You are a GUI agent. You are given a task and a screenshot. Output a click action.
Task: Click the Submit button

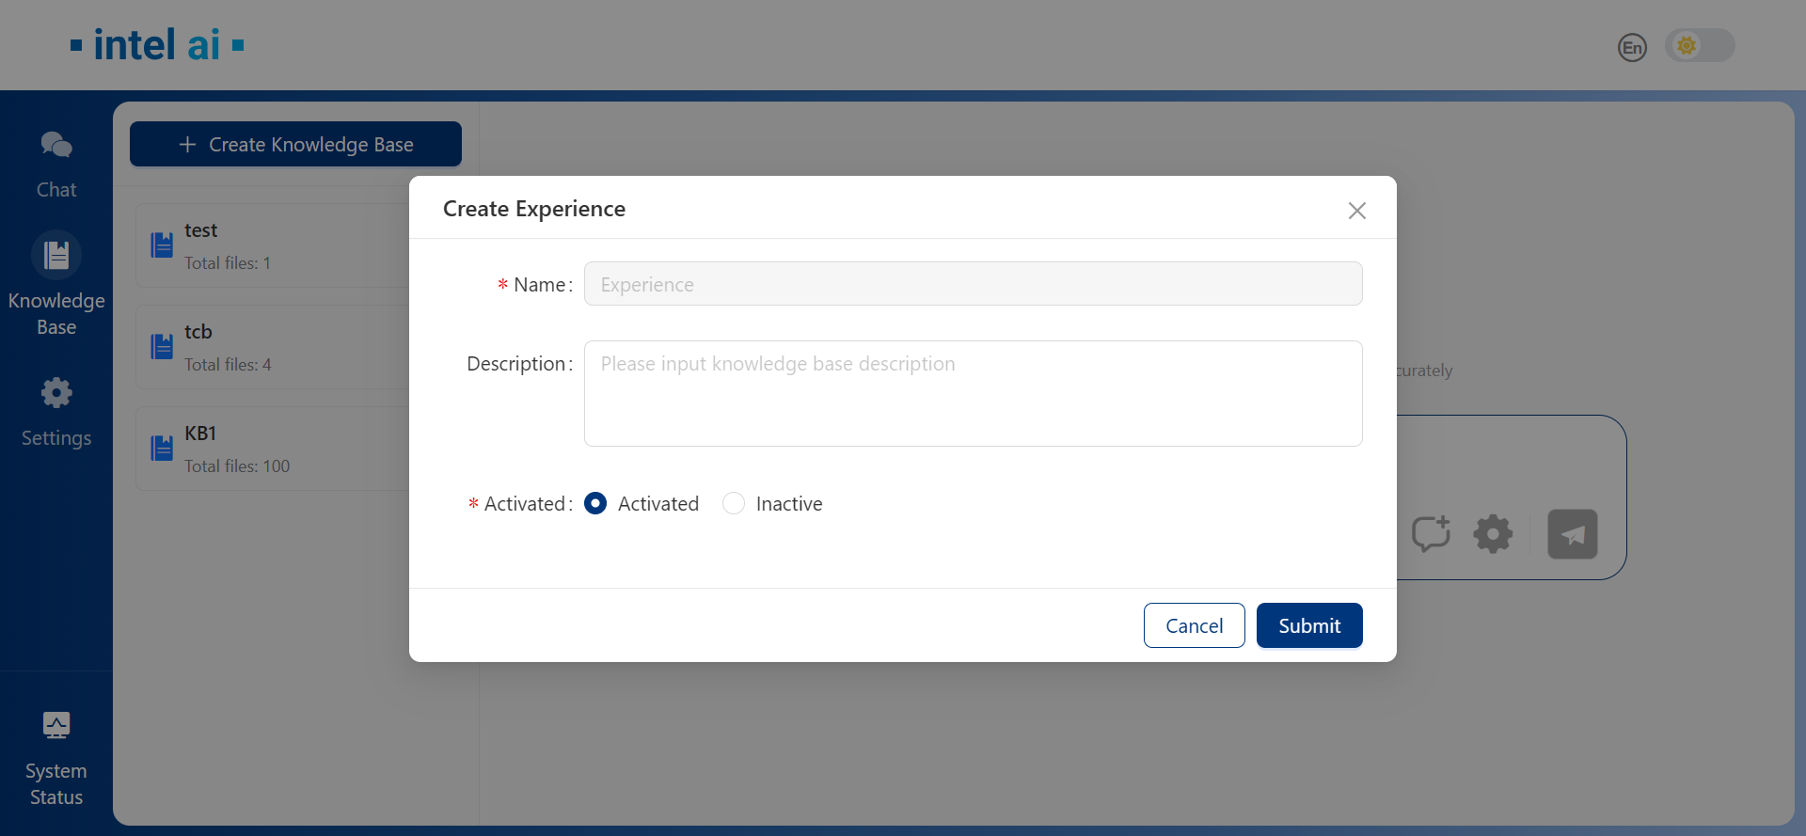[1308, 625]
